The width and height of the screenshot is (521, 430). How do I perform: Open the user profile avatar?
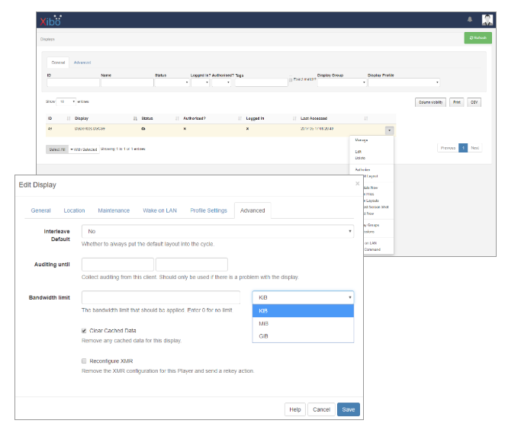point(487,19)
